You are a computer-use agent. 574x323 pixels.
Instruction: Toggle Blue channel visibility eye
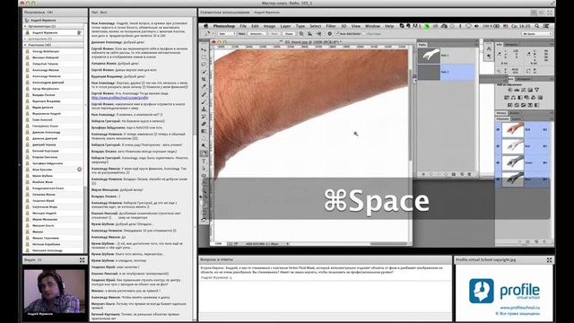(499, 179)
